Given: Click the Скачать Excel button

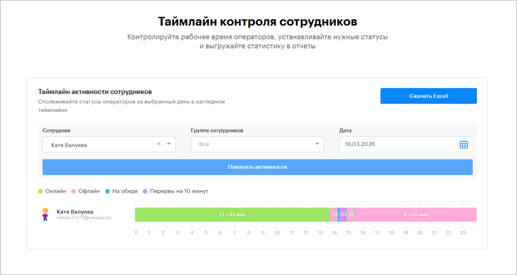Looking at the screenshot, I should pyautogui.click(x=428, y=96).
